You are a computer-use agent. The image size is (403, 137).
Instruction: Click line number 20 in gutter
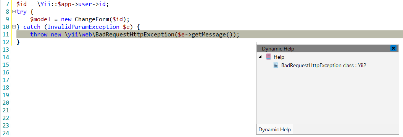coord(6,103)
